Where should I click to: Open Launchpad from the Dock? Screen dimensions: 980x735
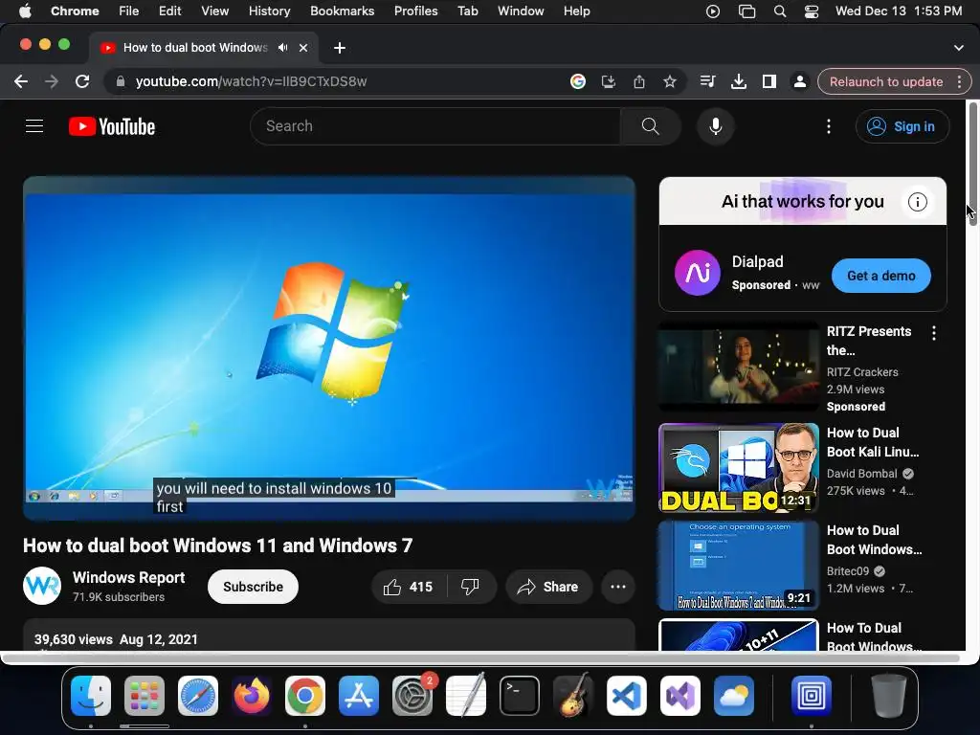tap(145, 695)
